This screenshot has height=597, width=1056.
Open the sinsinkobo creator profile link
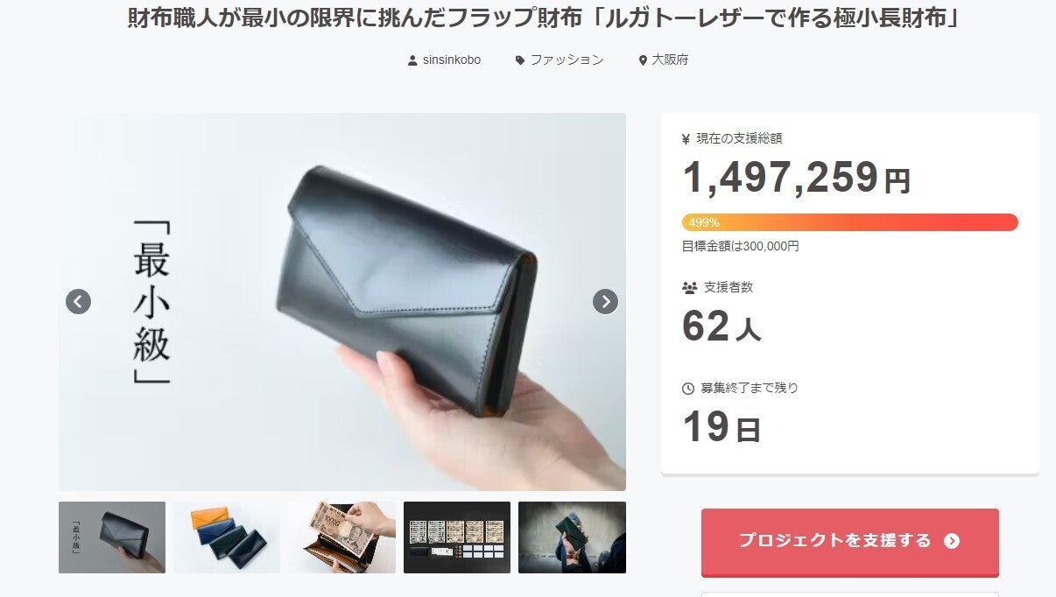[451, 60]
